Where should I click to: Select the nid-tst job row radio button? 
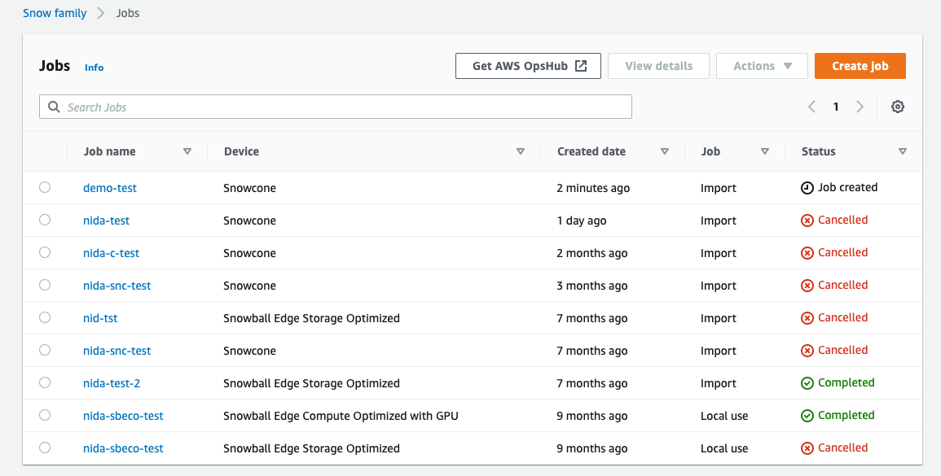45,317
